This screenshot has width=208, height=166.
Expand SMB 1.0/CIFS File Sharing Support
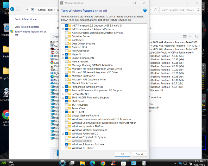63,98
